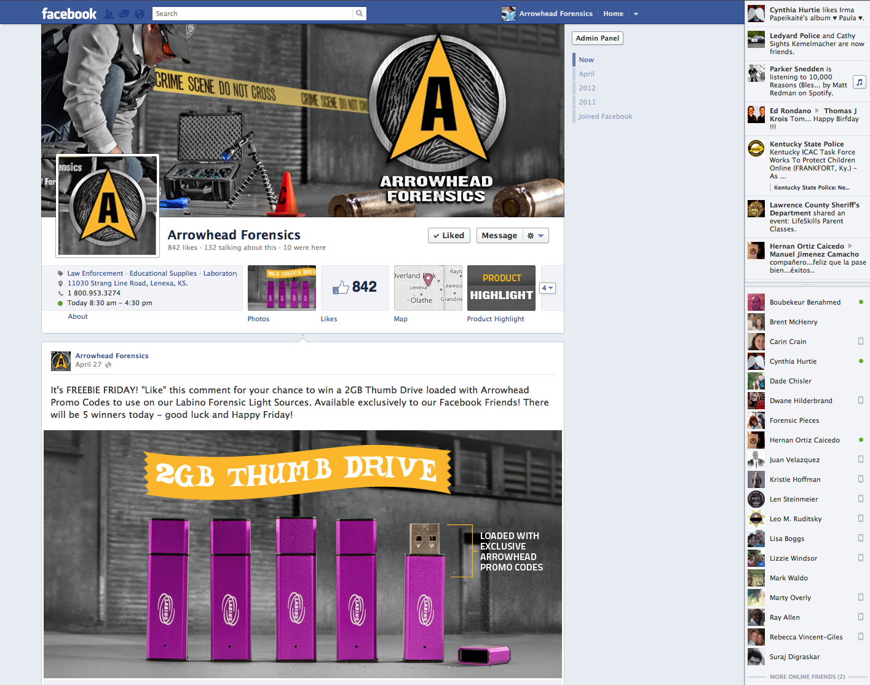Open Ledyard Police ticker story
Viewport: 870px width, 685px height.
[x=807, y=44]
